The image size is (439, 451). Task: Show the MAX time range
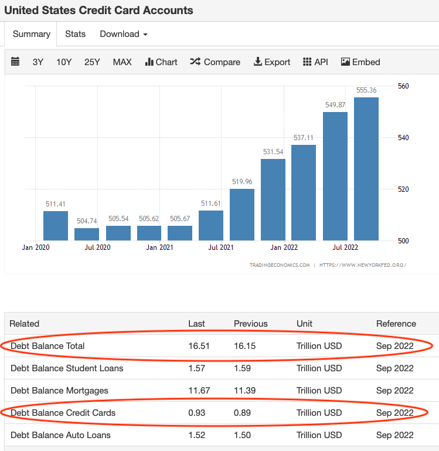[122, 62]
